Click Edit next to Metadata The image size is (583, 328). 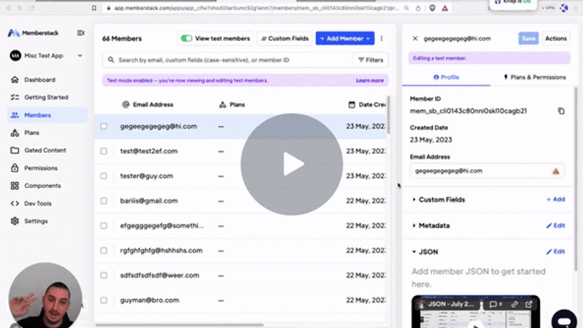click(x=555, y=225)
